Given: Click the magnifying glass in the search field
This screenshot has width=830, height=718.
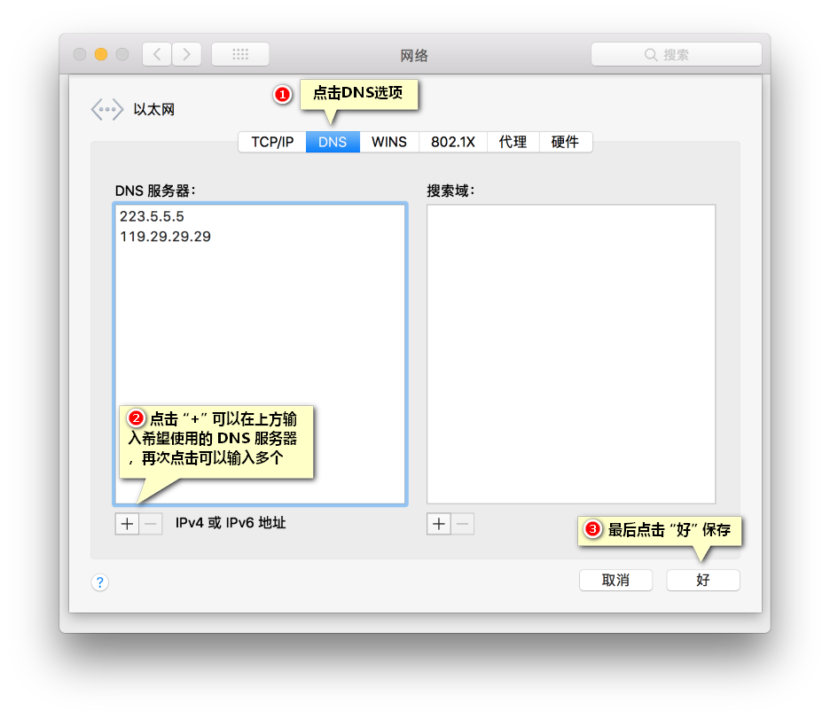Looking at the screenshot, I should (x=650, y=54).
